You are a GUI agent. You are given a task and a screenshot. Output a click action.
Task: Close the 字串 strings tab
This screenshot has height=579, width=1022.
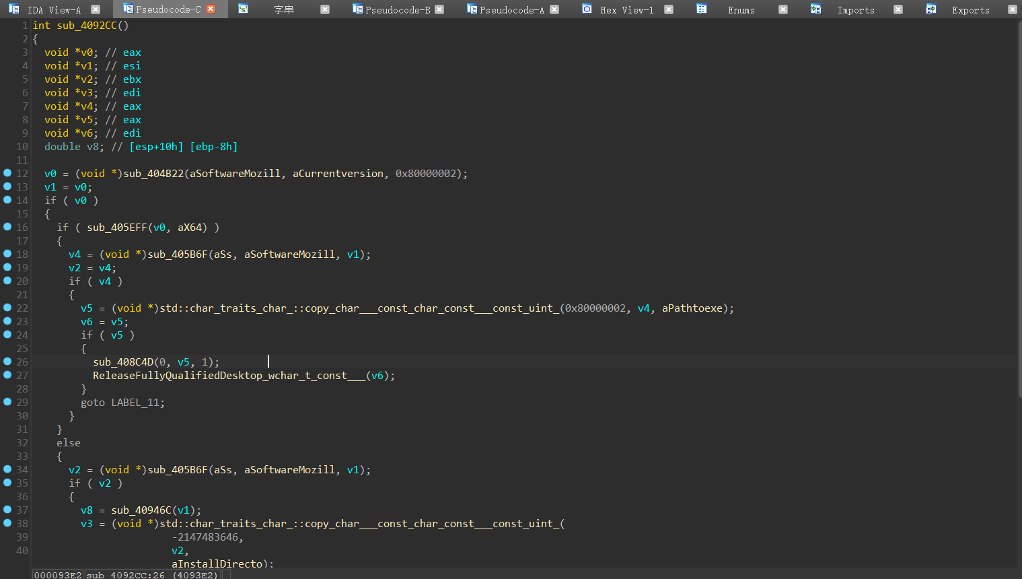coord(325,9)
